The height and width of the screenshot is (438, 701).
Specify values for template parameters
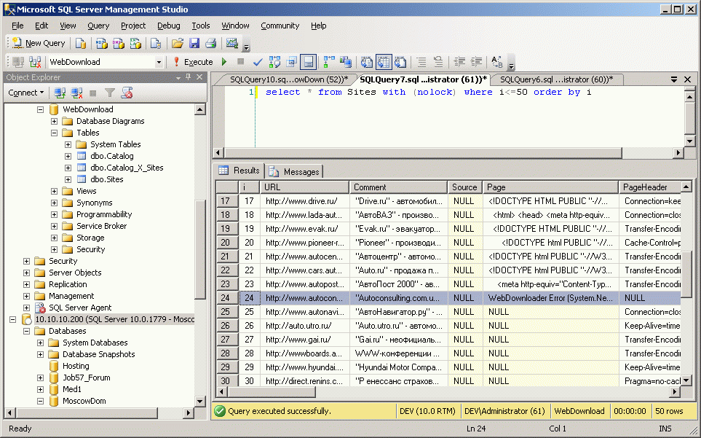point(496,62)
